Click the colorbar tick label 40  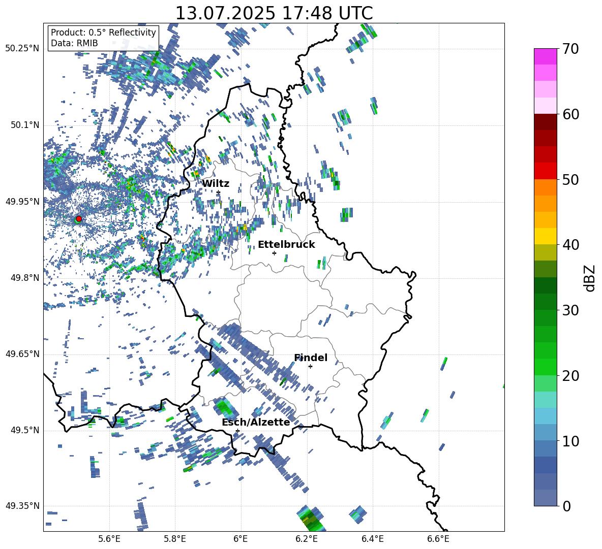570,245
